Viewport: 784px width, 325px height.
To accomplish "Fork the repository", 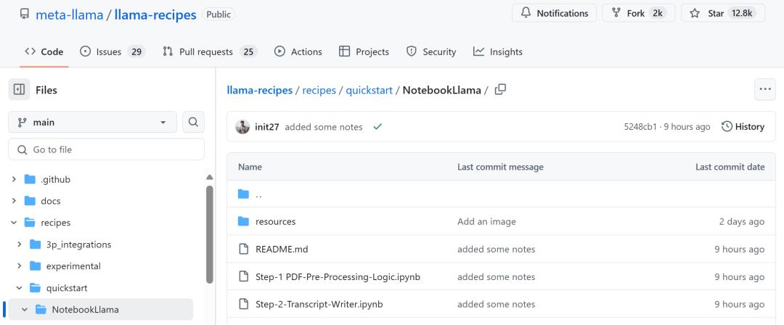I will click(638, 14).
